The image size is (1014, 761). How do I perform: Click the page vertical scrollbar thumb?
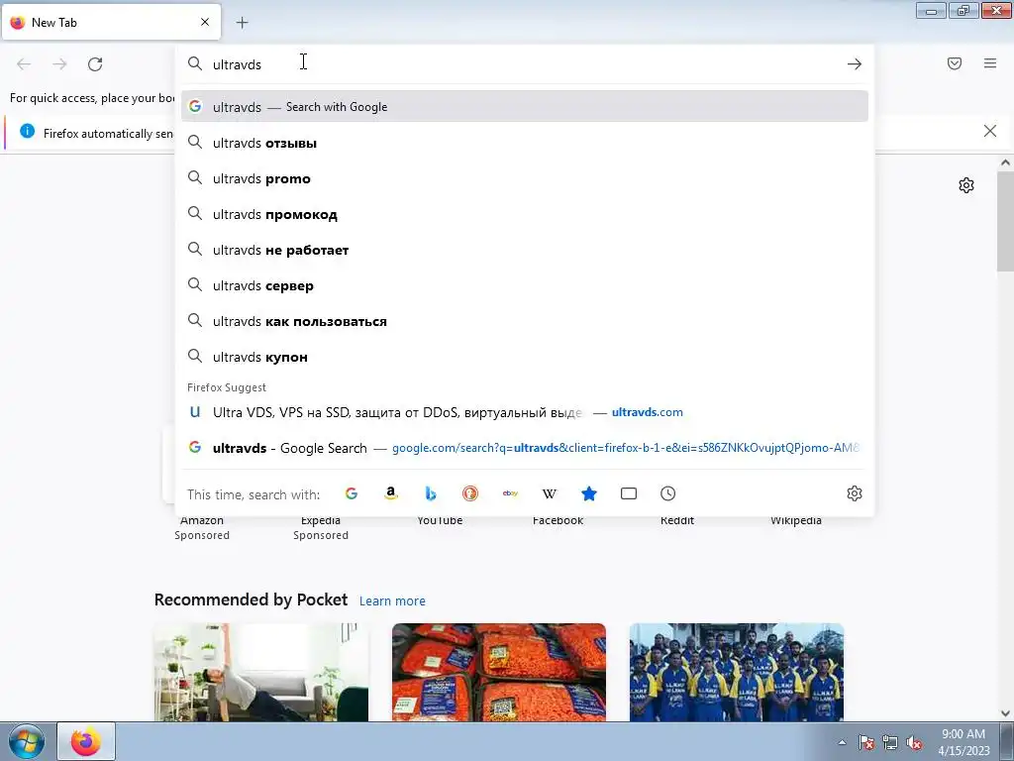1005,221
